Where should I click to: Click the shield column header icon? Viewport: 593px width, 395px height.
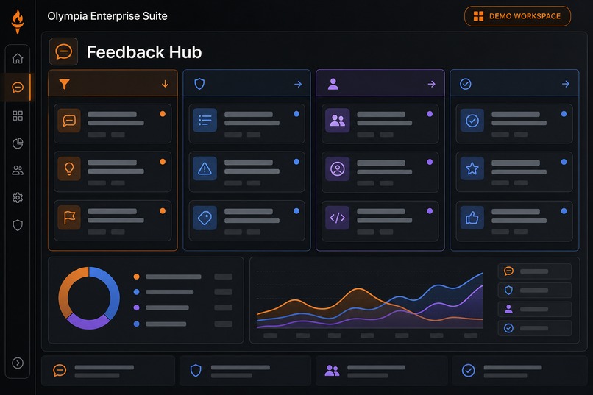[199, 84]
